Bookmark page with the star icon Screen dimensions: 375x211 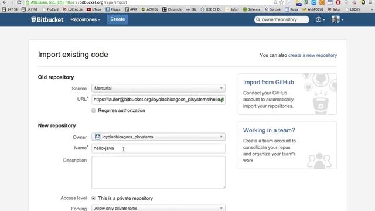[x=281, y=2]
